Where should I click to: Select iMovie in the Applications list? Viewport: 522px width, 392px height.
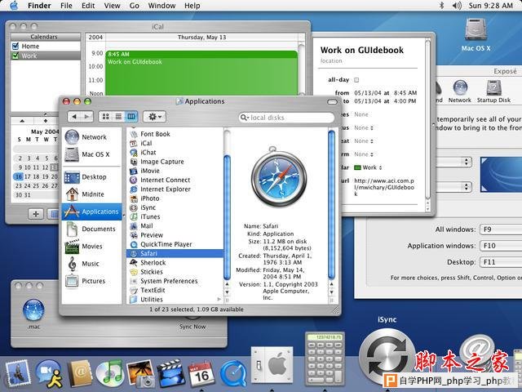click(150, 171)
